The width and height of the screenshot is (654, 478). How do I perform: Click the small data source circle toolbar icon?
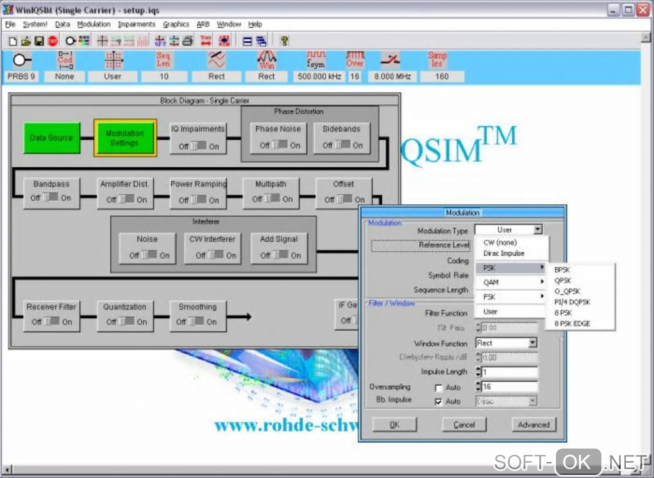[x=71, y=41]
